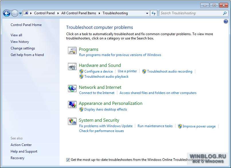Click the Network and Internet category icon
Screen dimensions: 231x168
pyautogui.click(x=72, y=89)
